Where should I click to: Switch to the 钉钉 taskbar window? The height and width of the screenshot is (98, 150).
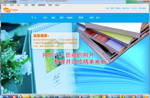pyautogui.click(x=24, y=96)
